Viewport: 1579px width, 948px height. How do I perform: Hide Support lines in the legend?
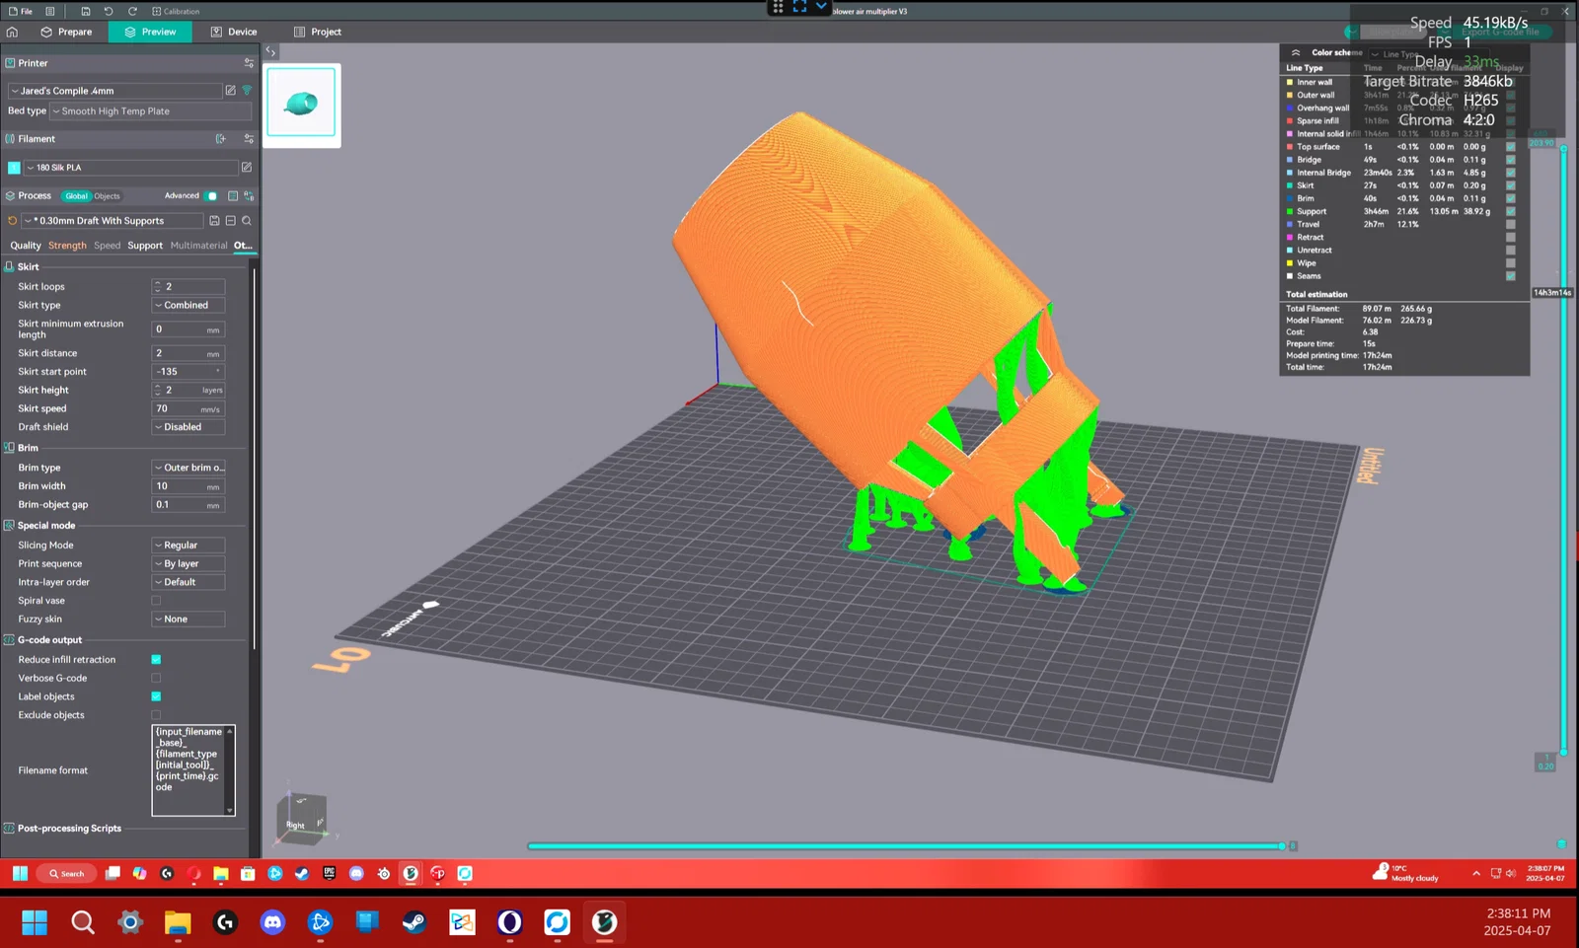(1510, 211)
